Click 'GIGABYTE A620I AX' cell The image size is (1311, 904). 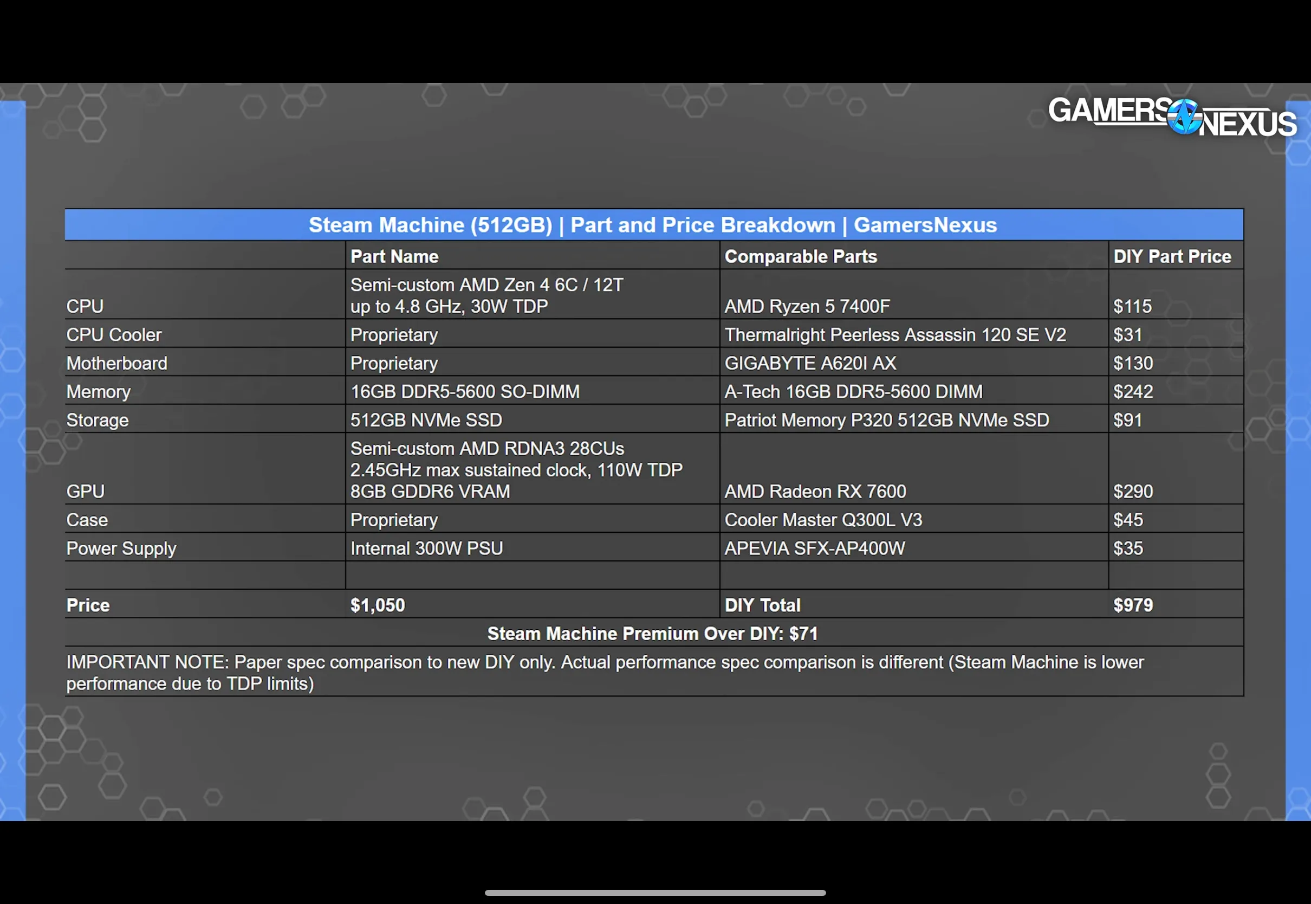[810, 363]
